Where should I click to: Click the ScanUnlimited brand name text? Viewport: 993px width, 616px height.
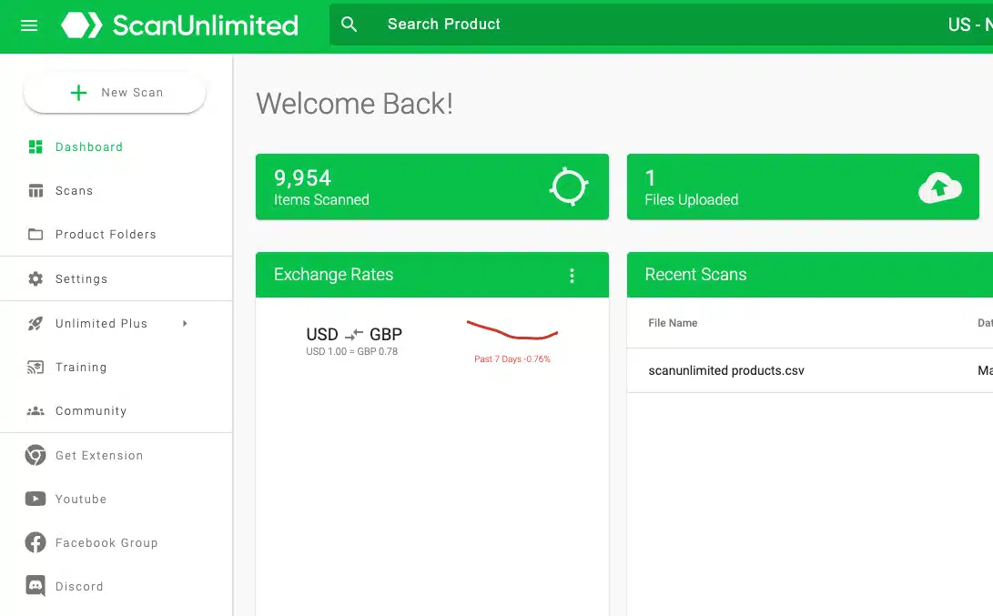click(x=205, y=25)
